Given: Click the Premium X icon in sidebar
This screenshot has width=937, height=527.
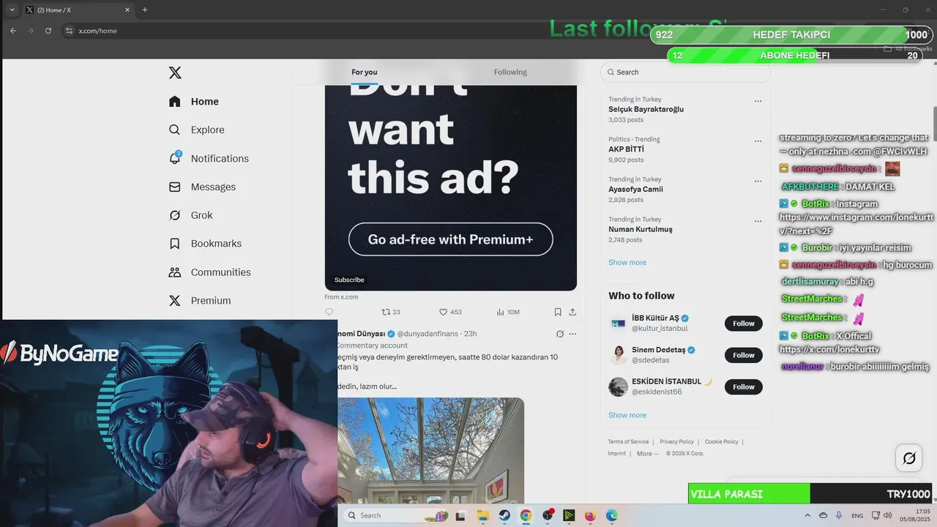Looking at the screenshot, I should 174,301.
